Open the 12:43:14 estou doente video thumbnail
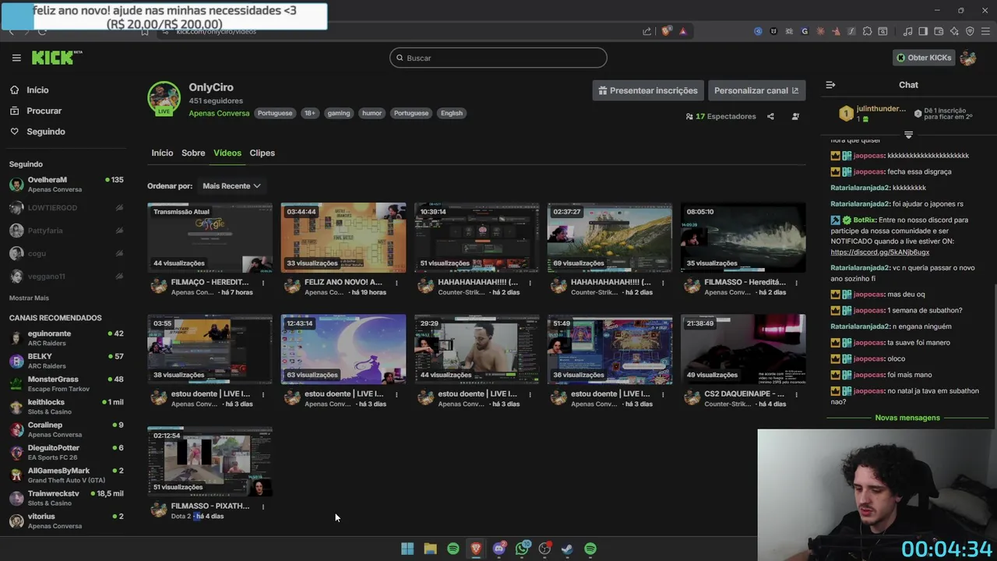Viewport: 997px width, 561px height. (x=343, y=349)
